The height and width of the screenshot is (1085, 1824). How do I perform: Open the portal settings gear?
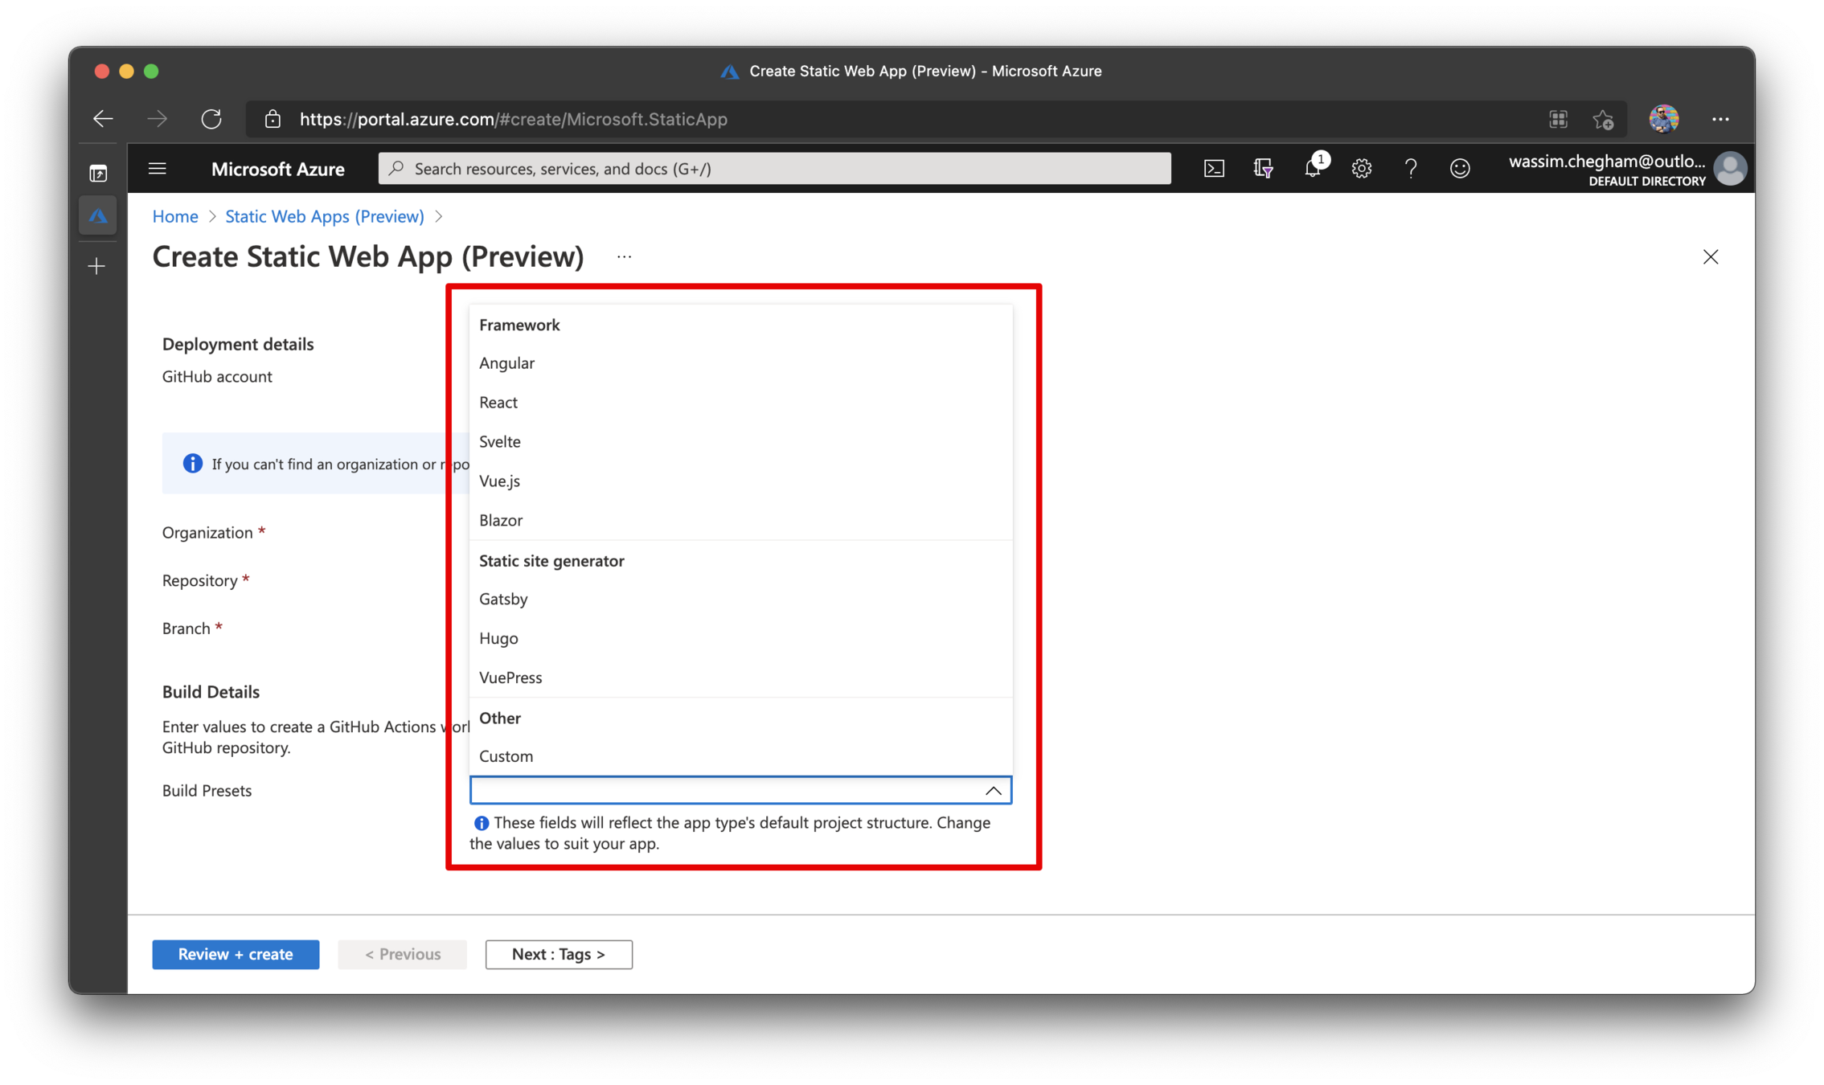pyautogui.click(x=1361, y=168)
